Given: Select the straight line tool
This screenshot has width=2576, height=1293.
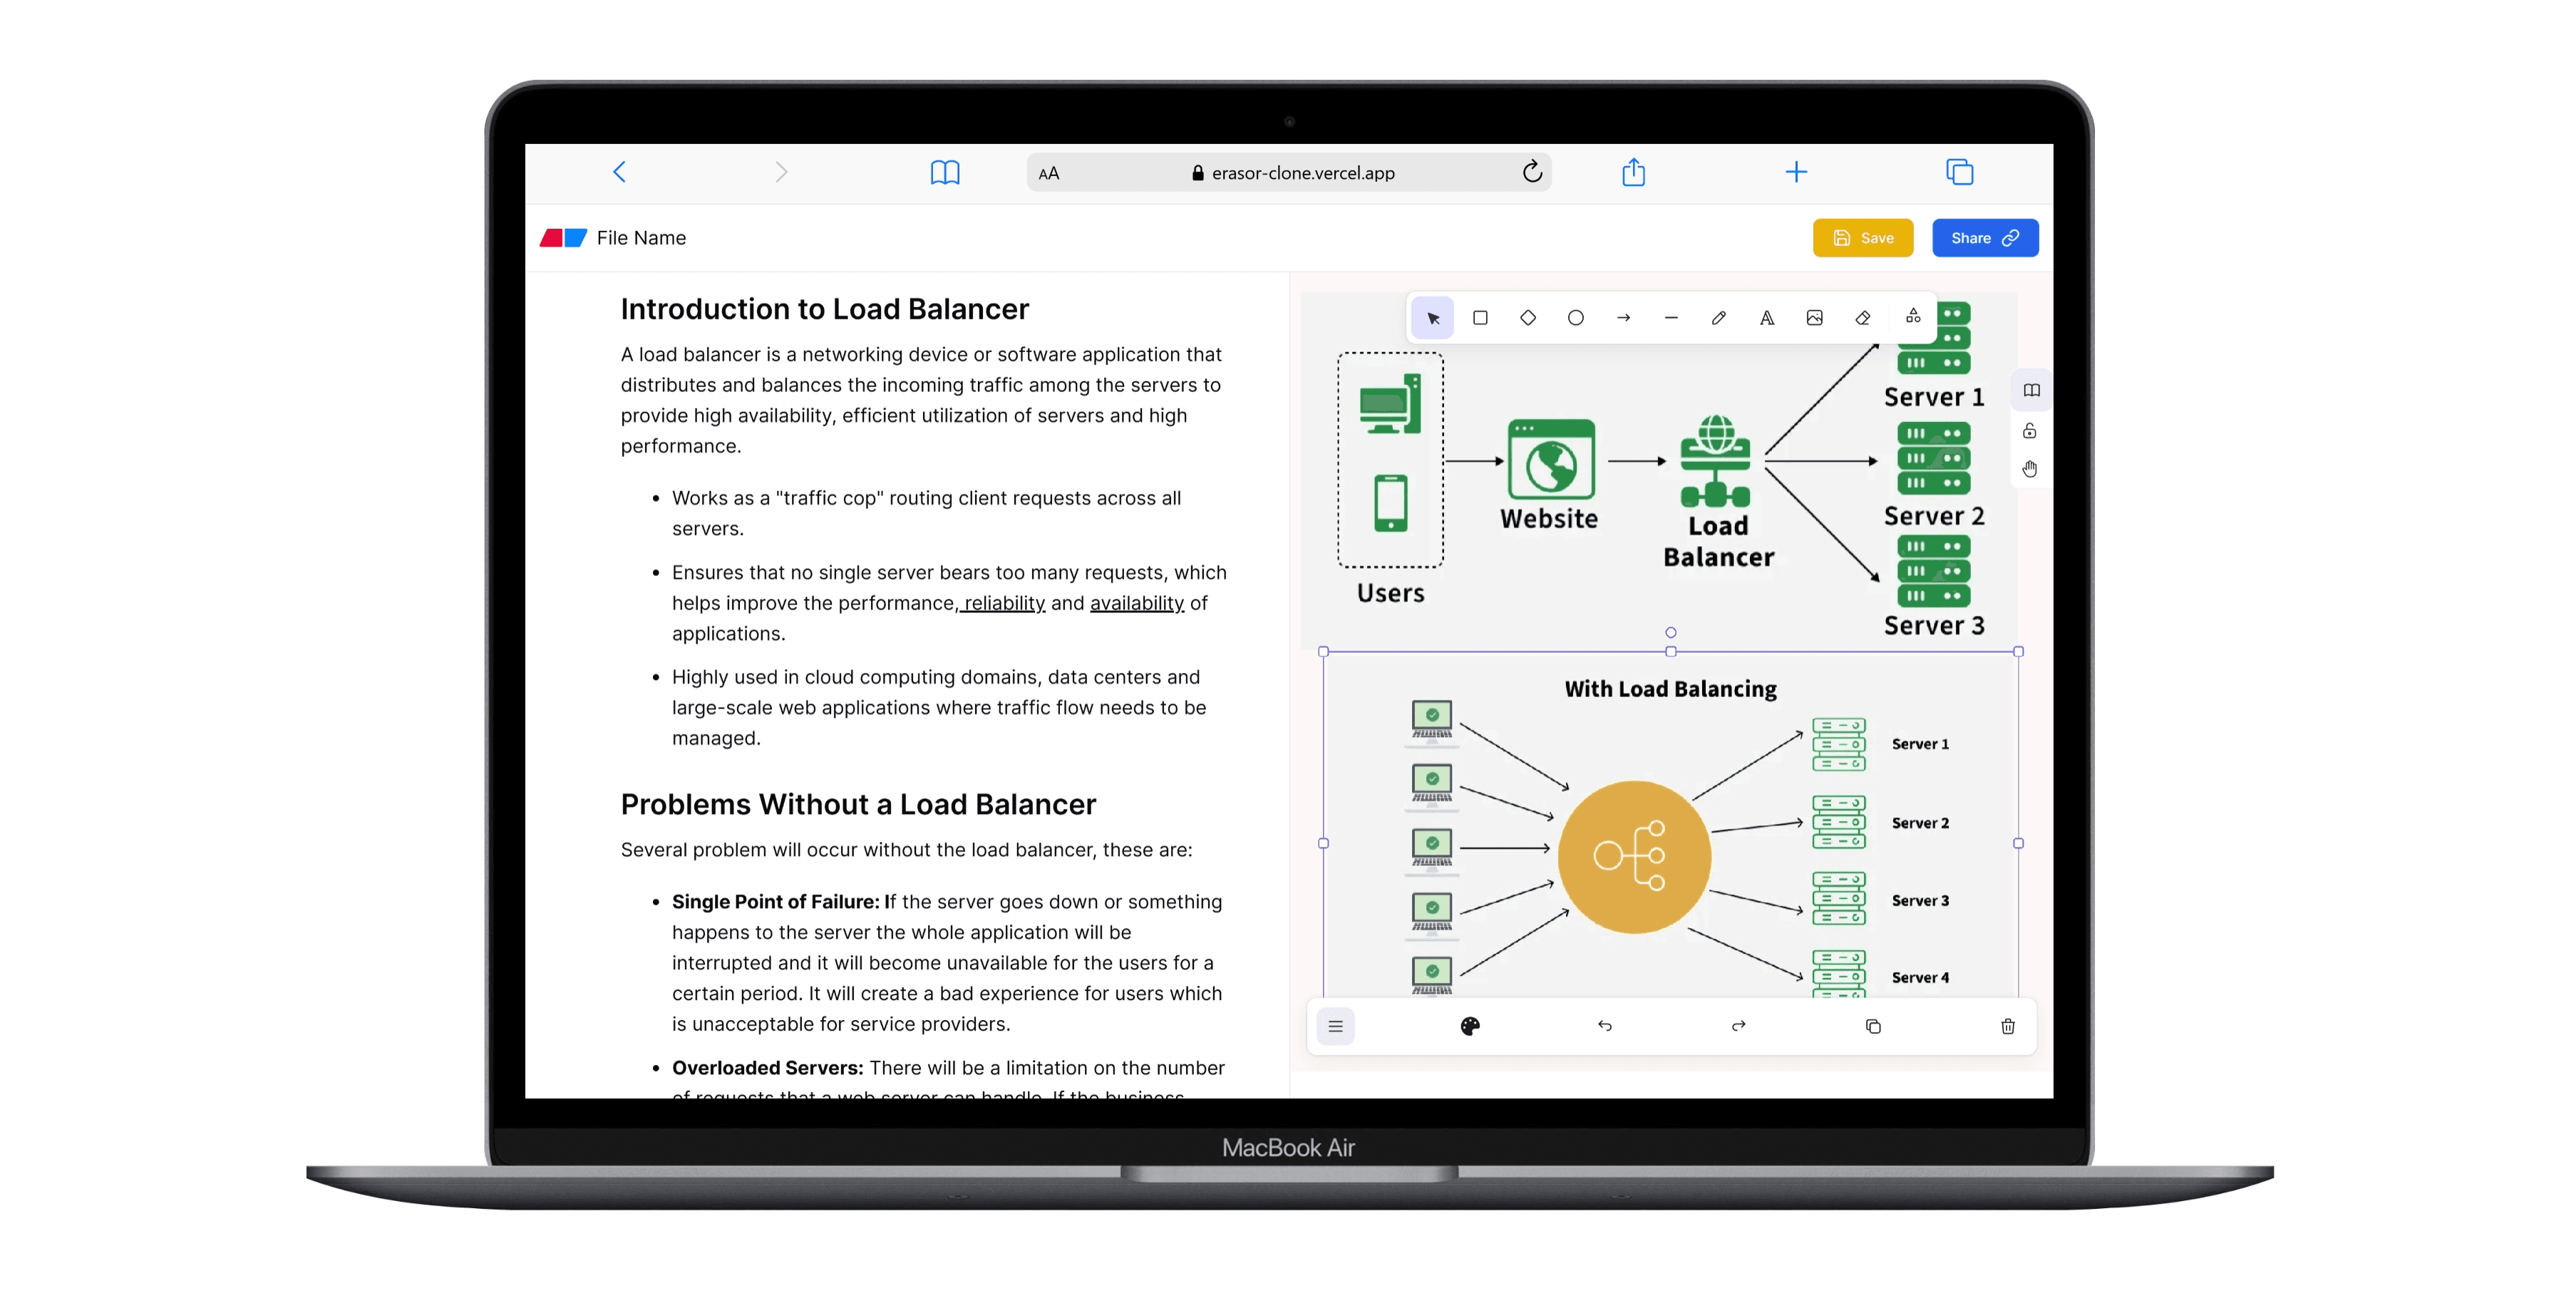Looking at the screenshot, I should 1671,318.
